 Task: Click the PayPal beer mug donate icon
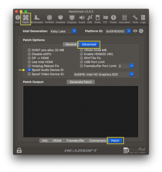click(x=134, y=150)
